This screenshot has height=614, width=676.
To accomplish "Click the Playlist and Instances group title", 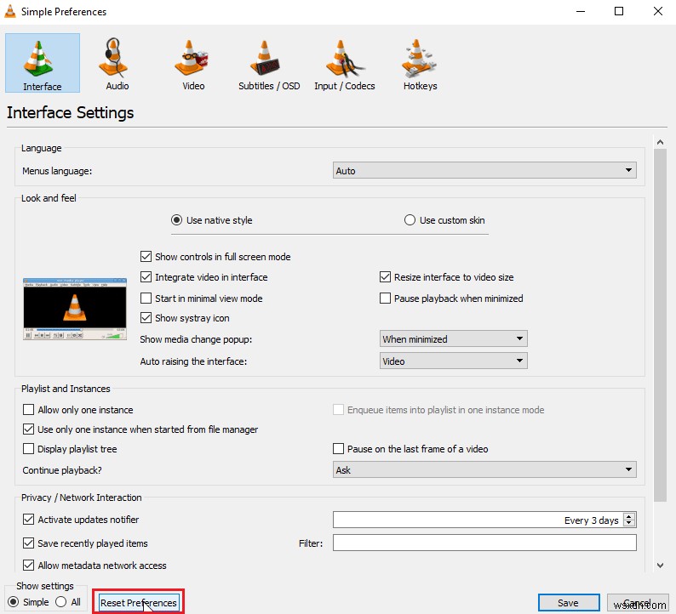I will (66, 389).
